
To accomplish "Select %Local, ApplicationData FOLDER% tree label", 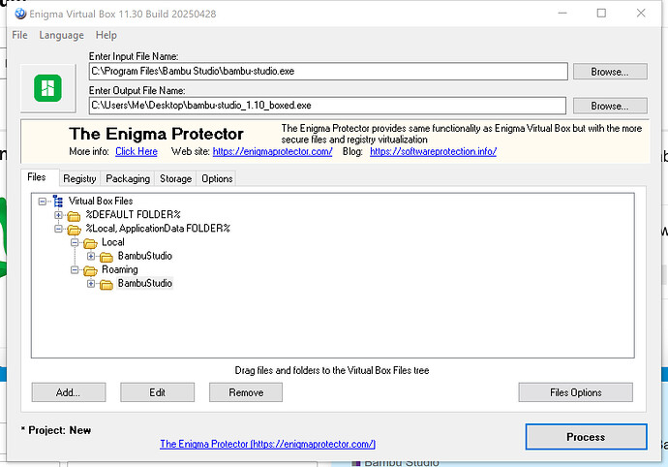I will click(158, 228).
